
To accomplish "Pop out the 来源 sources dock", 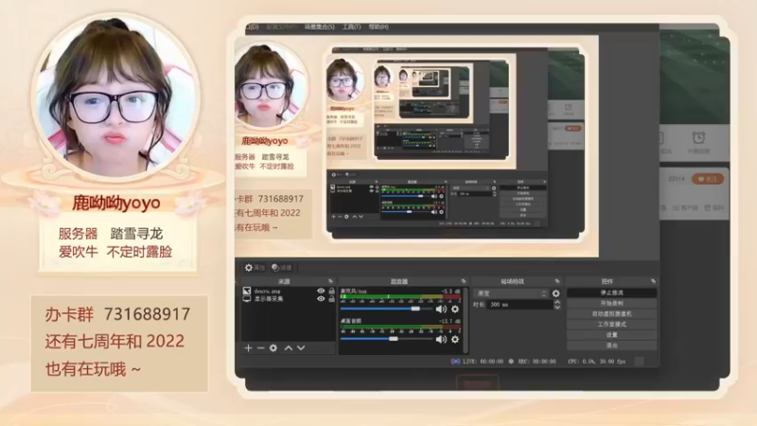I will [330, 281].
